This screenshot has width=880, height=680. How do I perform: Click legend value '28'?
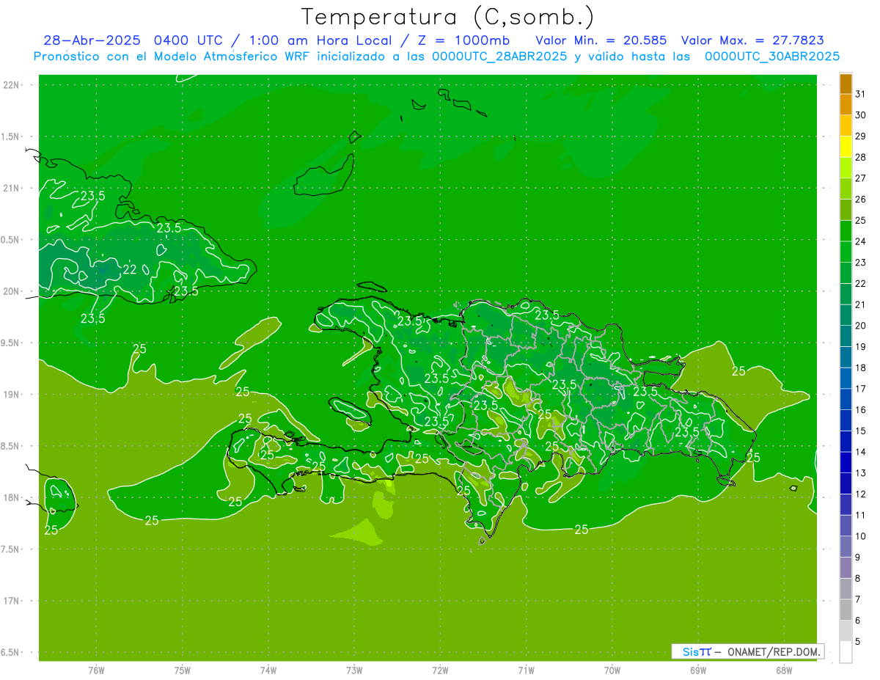(x=861, y=157)
